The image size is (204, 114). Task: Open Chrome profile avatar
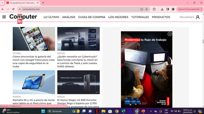coord(173,9)
